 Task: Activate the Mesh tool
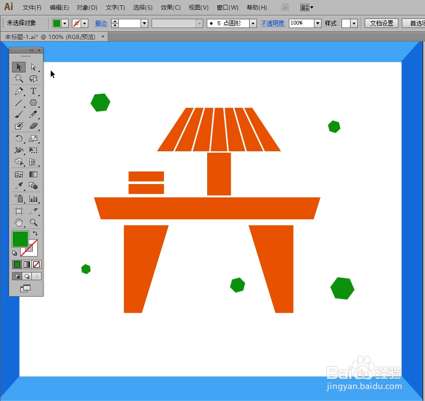(x=18, y=174)
